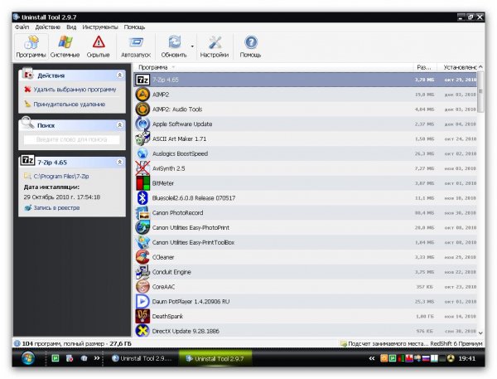Select the Auslogics BoostSpeed icon

pyautogui.click(x=142, y=153)
